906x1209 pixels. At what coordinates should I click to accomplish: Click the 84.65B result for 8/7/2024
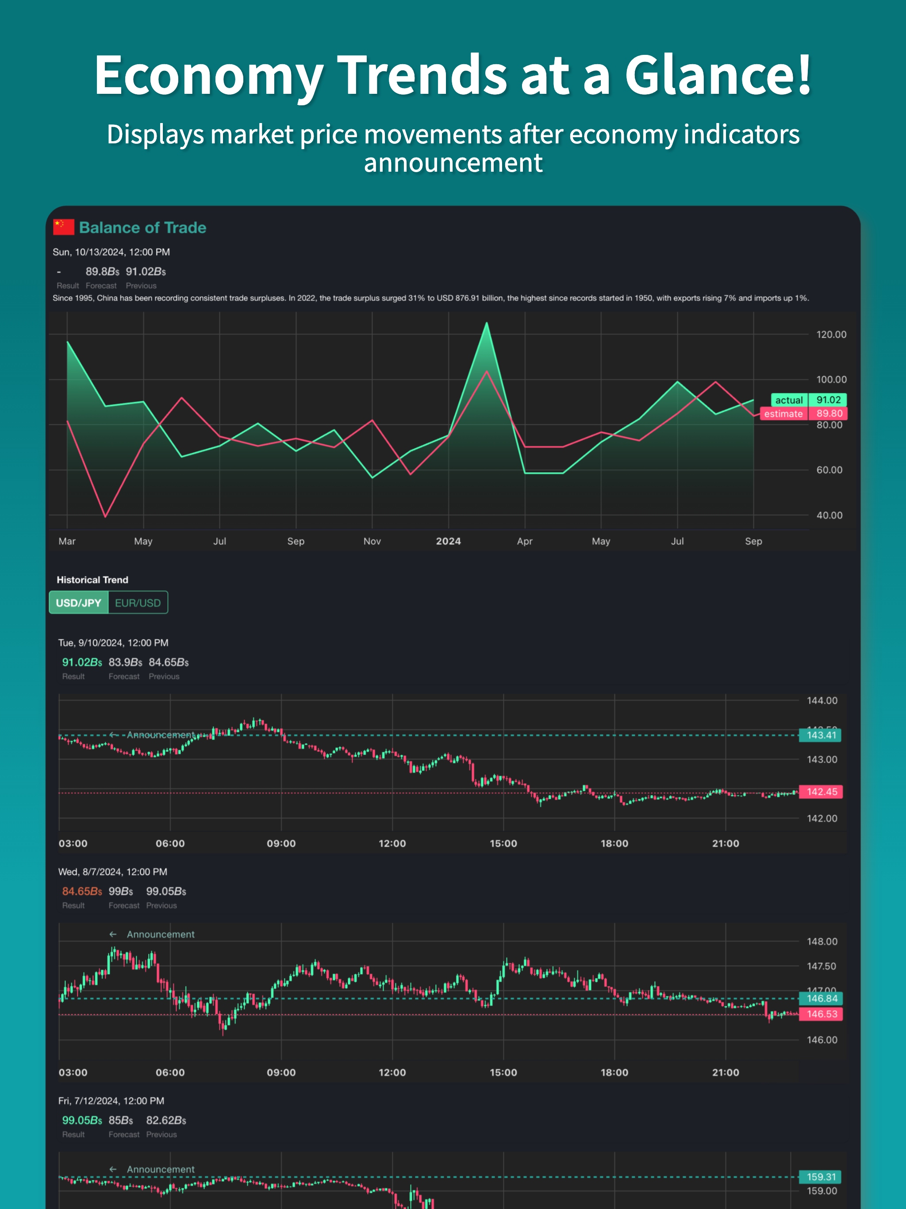click(x=82, y=891)
